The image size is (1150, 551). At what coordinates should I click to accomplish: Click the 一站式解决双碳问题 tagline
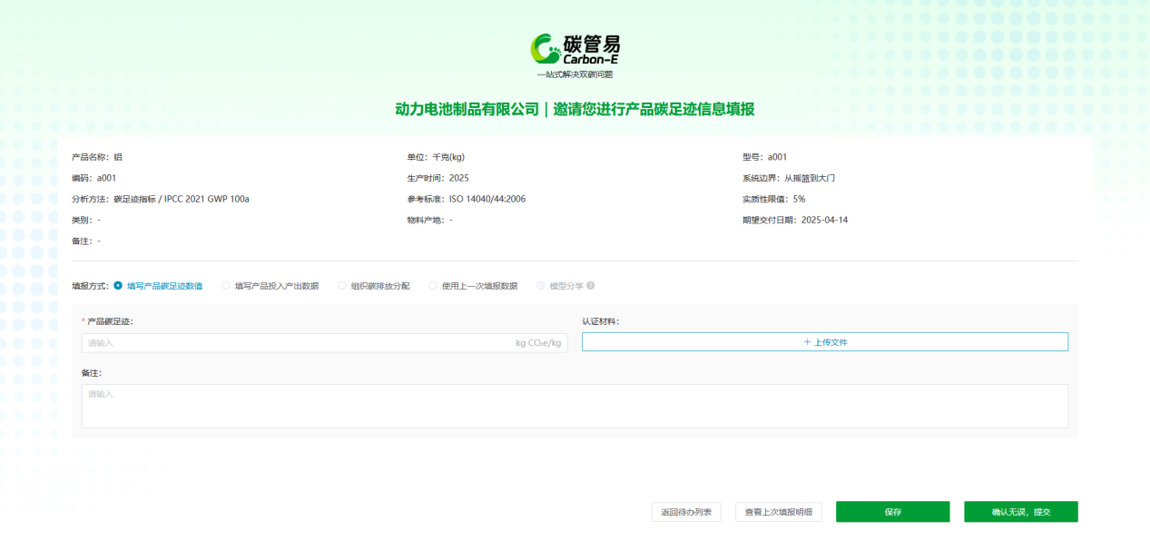pyautogui.click(x=575, y=74)
